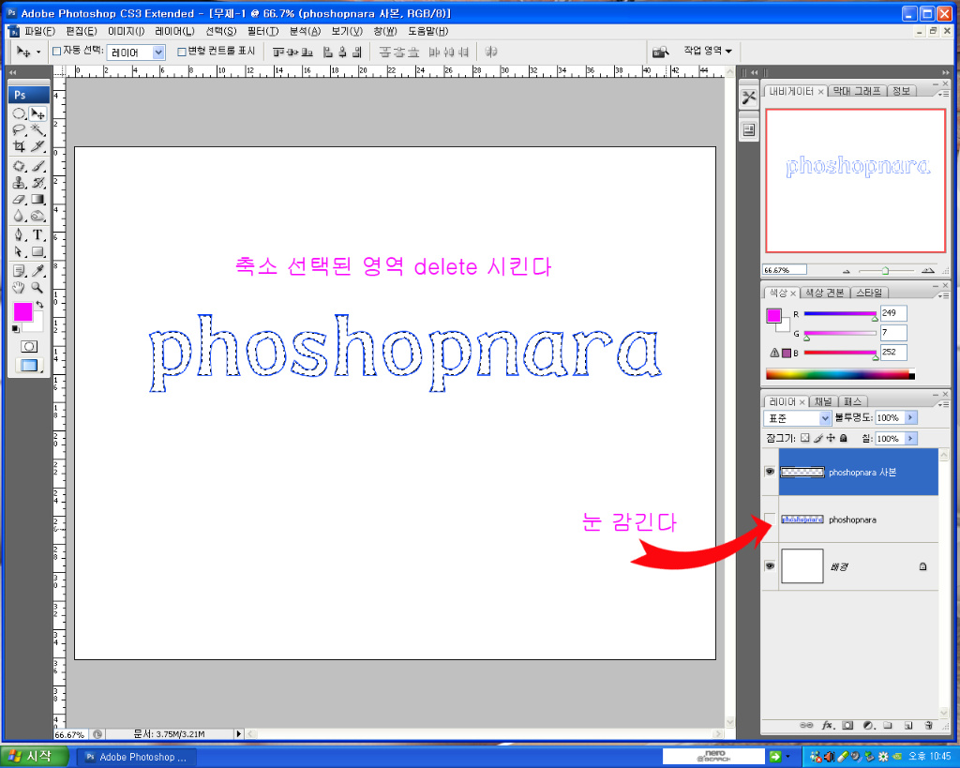960x768 pixels.
Task: Select the Elliptical Marquee tool
Action: (19, 113)
